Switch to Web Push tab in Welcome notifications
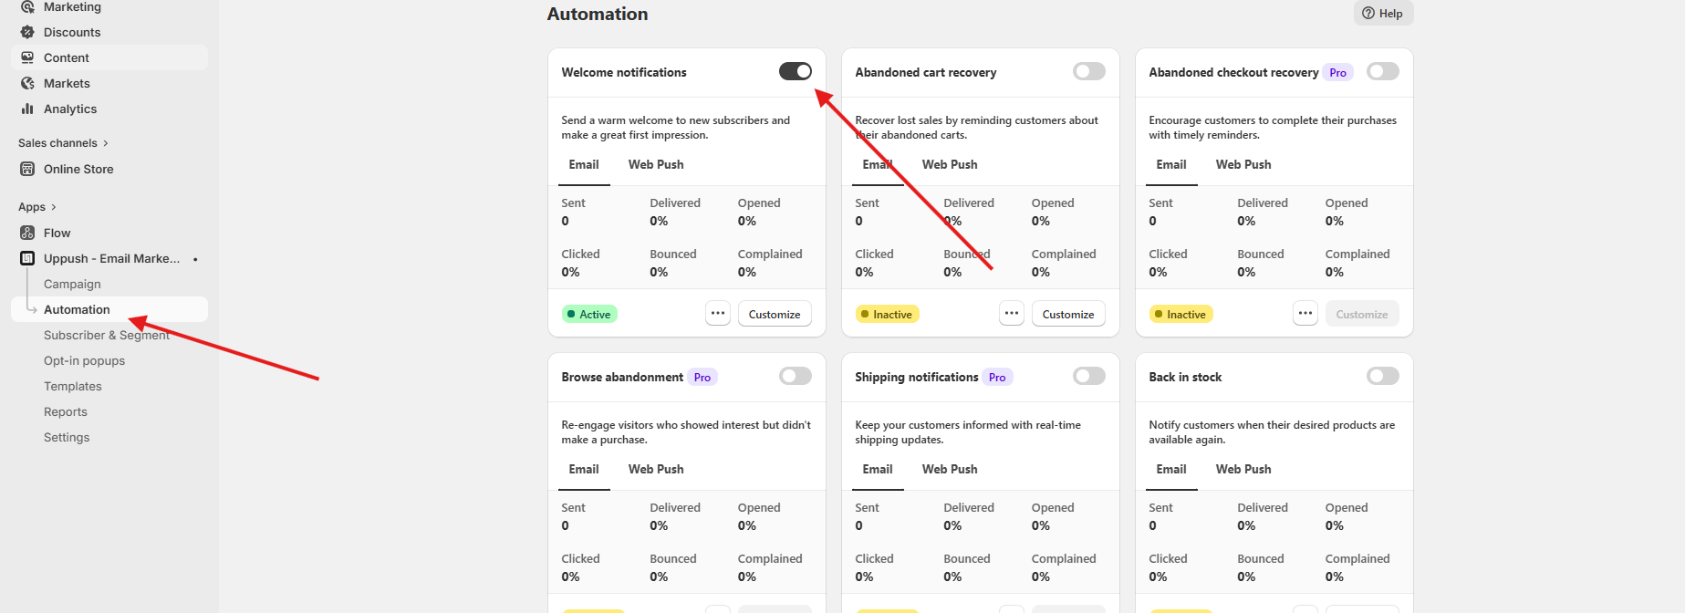The image size is (1685, 613). (655, 164)
